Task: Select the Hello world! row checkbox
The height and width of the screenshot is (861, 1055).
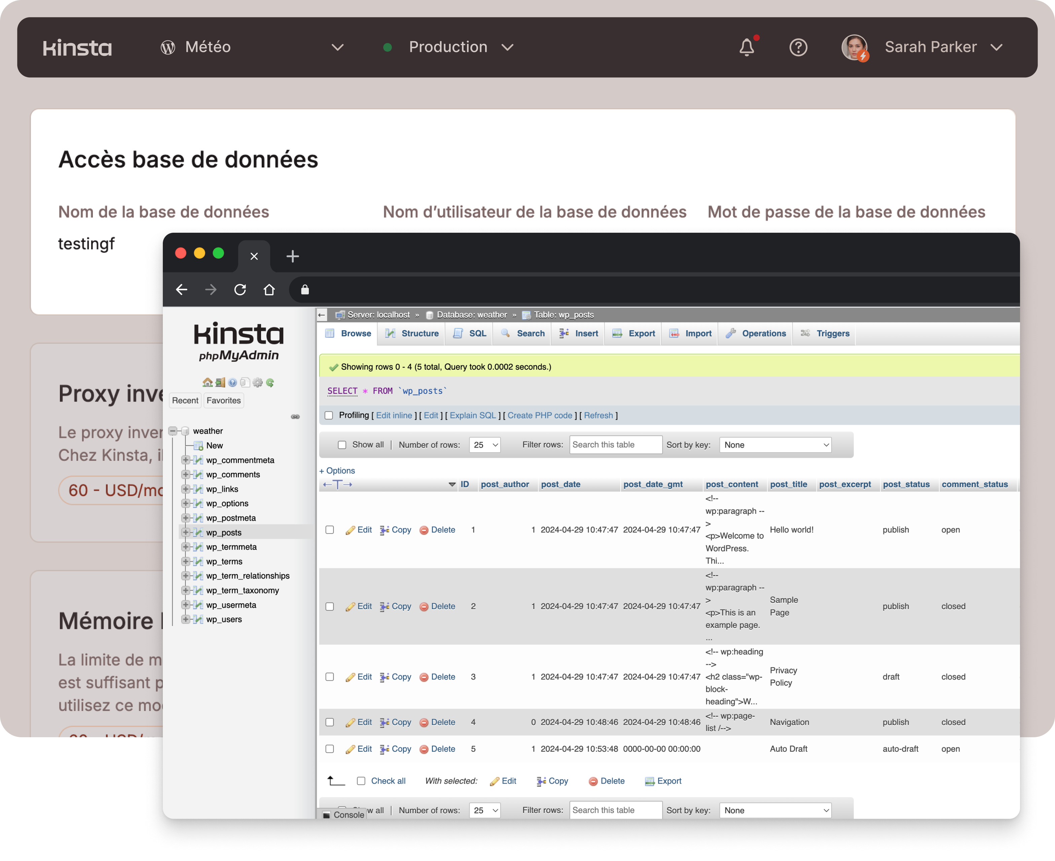Action: pyautogui.click(x=329, y=530)
